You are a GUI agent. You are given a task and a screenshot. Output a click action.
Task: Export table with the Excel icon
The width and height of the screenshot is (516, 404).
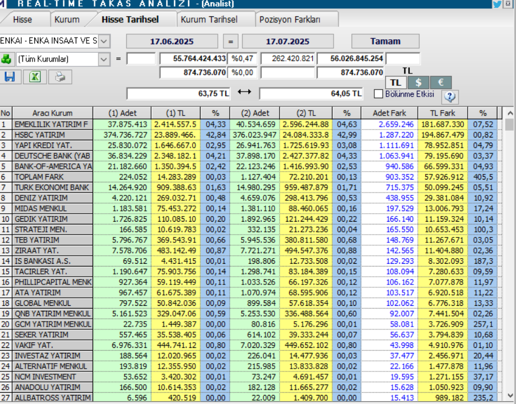(35, 77)
